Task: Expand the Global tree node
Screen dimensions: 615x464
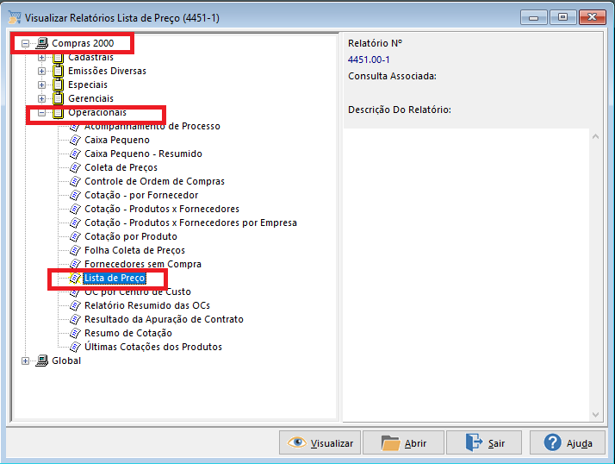Action: click(x=25, y=361)
